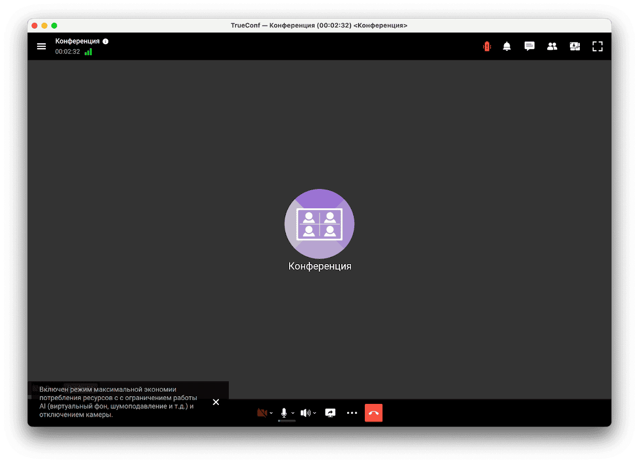The image size is (639, 463).
Task: Open the hamburger main menu
Action: point(41,46)
